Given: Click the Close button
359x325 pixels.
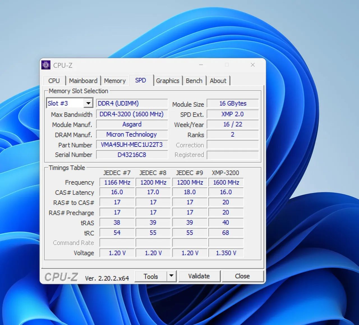Looking at the screenshot, I should click(243, 276).
